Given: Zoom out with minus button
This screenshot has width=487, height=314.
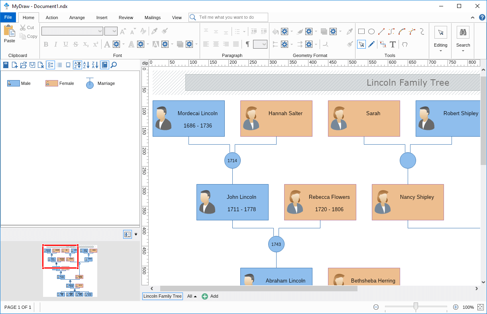Looking at the screenshot, I should pyautogui.click(x=376, y=307).
